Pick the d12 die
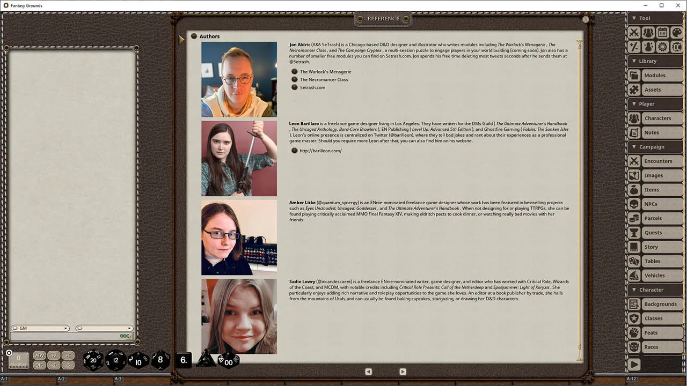 115,360
